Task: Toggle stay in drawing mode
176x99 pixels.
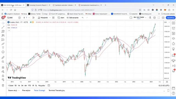Action: pyautogui.click(x=3, y=71)
